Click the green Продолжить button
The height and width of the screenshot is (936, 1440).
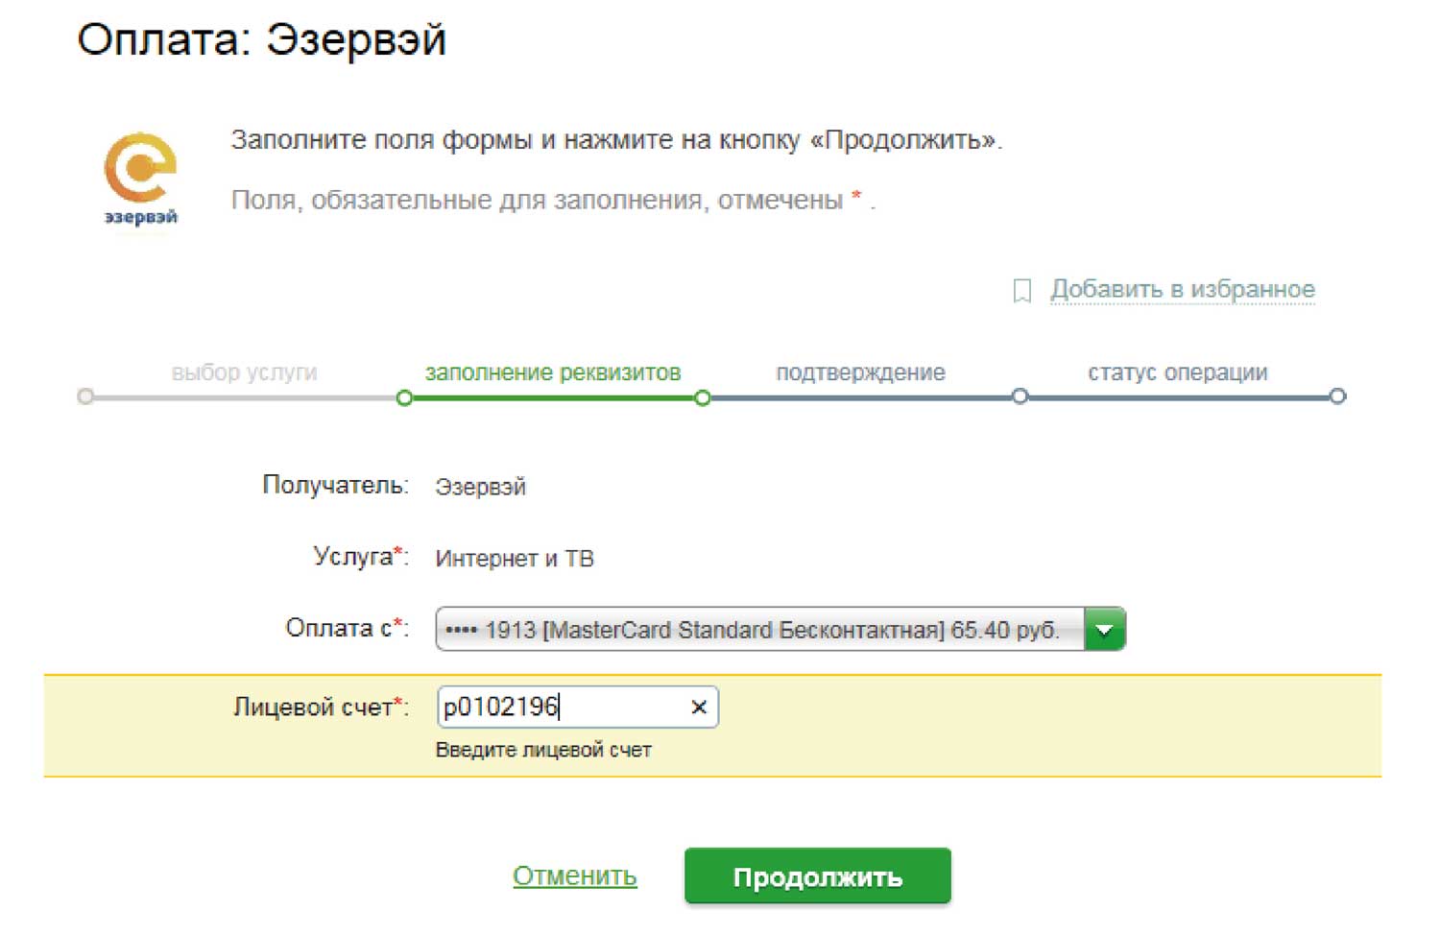(818, 876)
